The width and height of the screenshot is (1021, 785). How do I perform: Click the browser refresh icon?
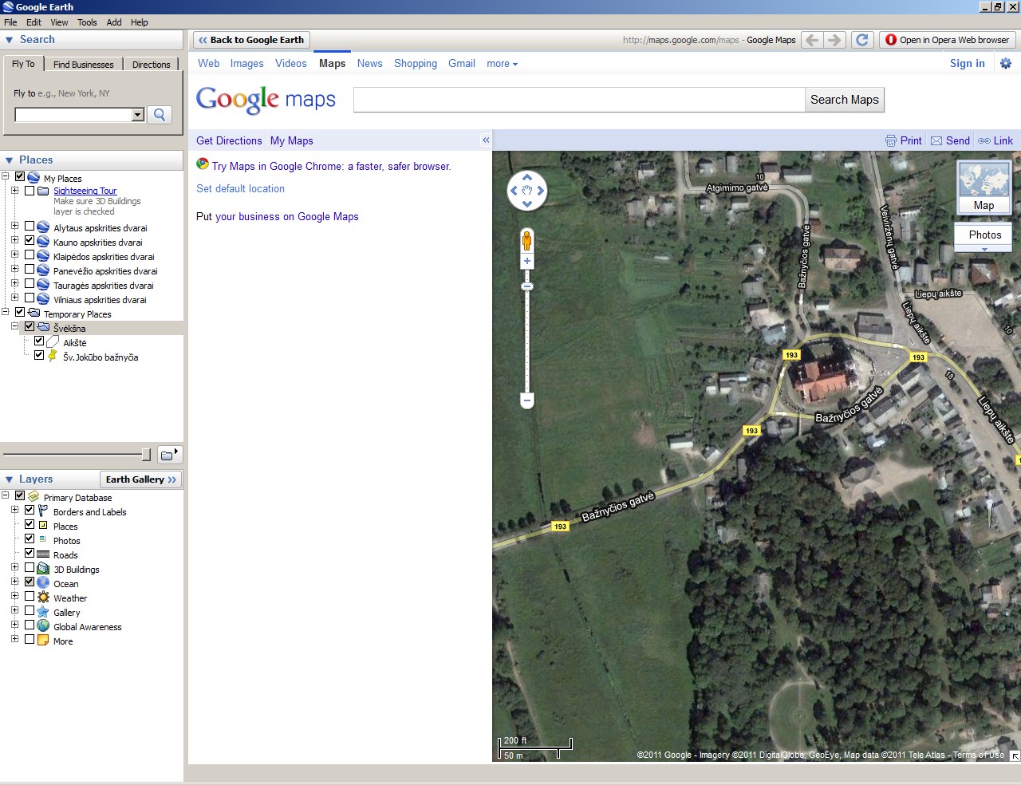point(862,40)
